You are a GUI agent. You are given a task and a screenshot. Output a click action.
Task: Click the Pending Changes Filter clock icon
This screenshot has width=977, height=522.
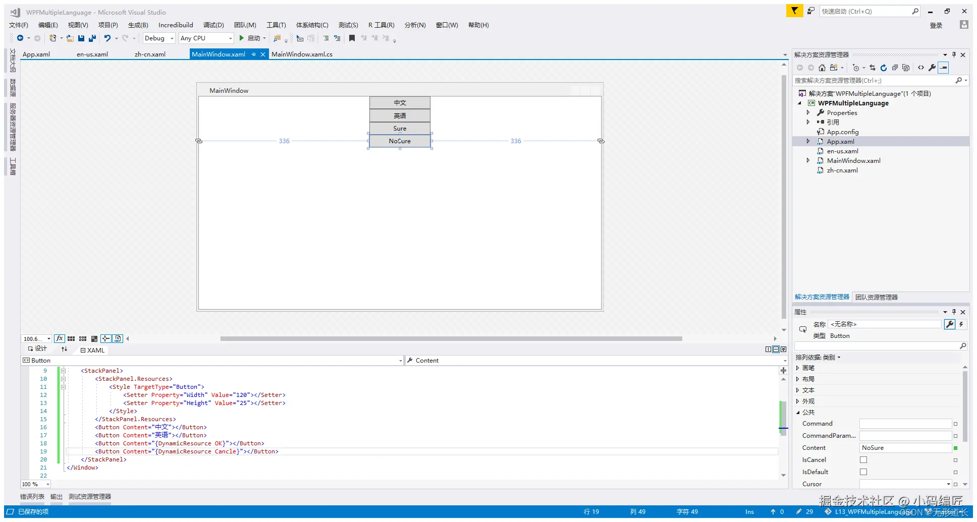coord(856,68)
